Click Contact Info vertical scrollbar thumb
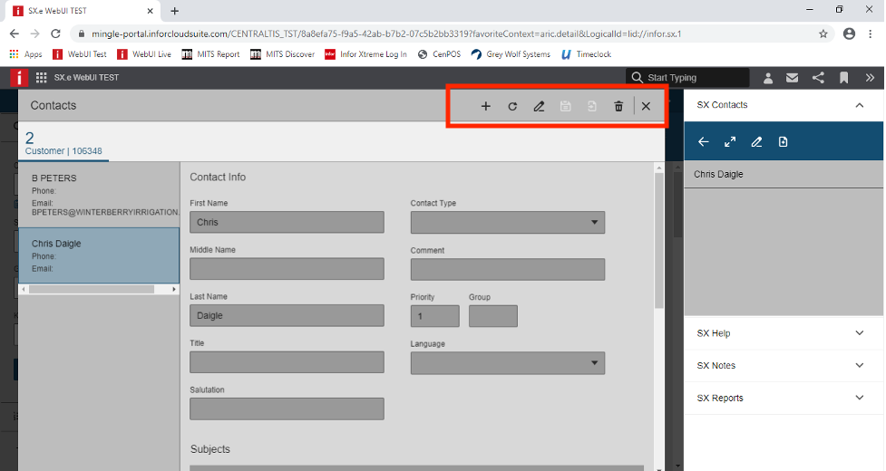The image size is (886, 471). 659,240
